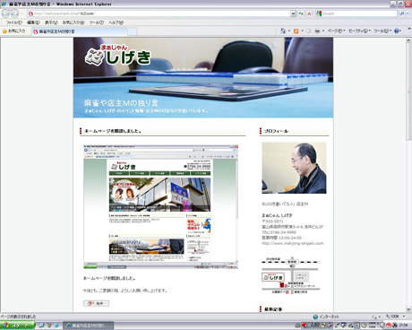This screenshot has height=330, width=412.
Task: Click the 拍手 button under the post
Action: click(x=96, y=303)
